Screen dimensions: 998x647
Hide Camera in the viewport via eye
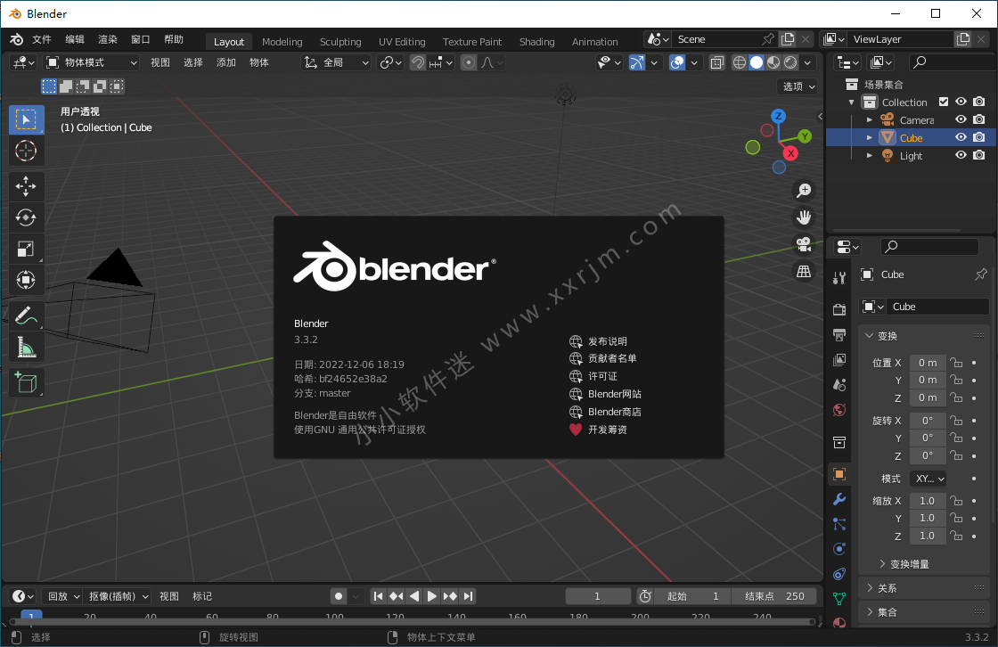[x=961, y=119]
